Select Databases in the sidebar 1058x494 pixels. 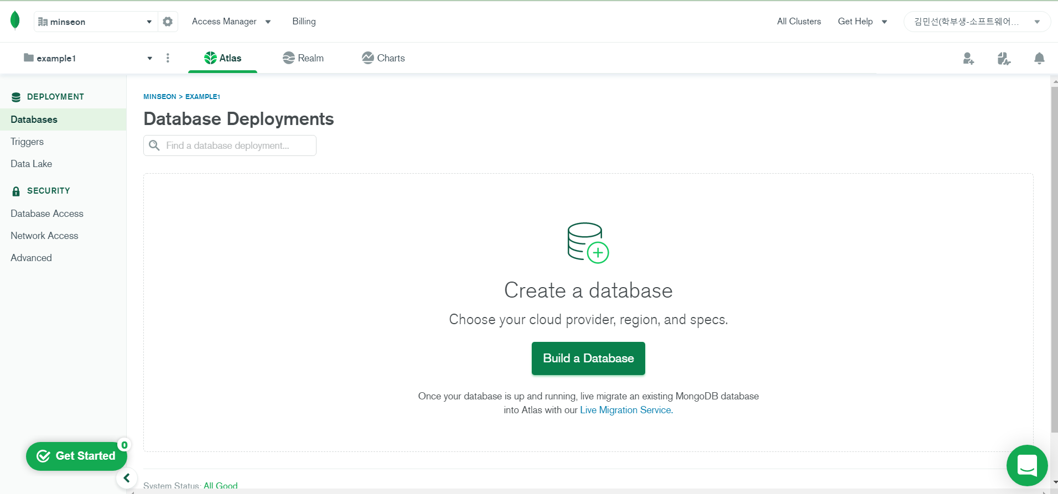tap(63, 119)
